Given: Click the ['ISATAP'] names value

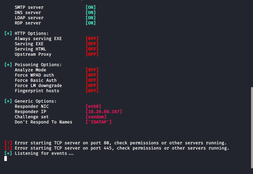Looking at the screenshot, I should point(99,122).
